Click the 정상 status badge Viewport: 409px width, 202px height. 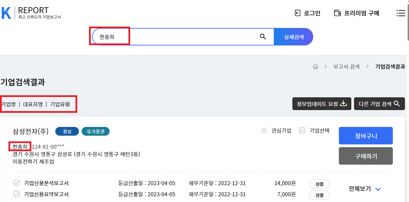tap(67, 131)
